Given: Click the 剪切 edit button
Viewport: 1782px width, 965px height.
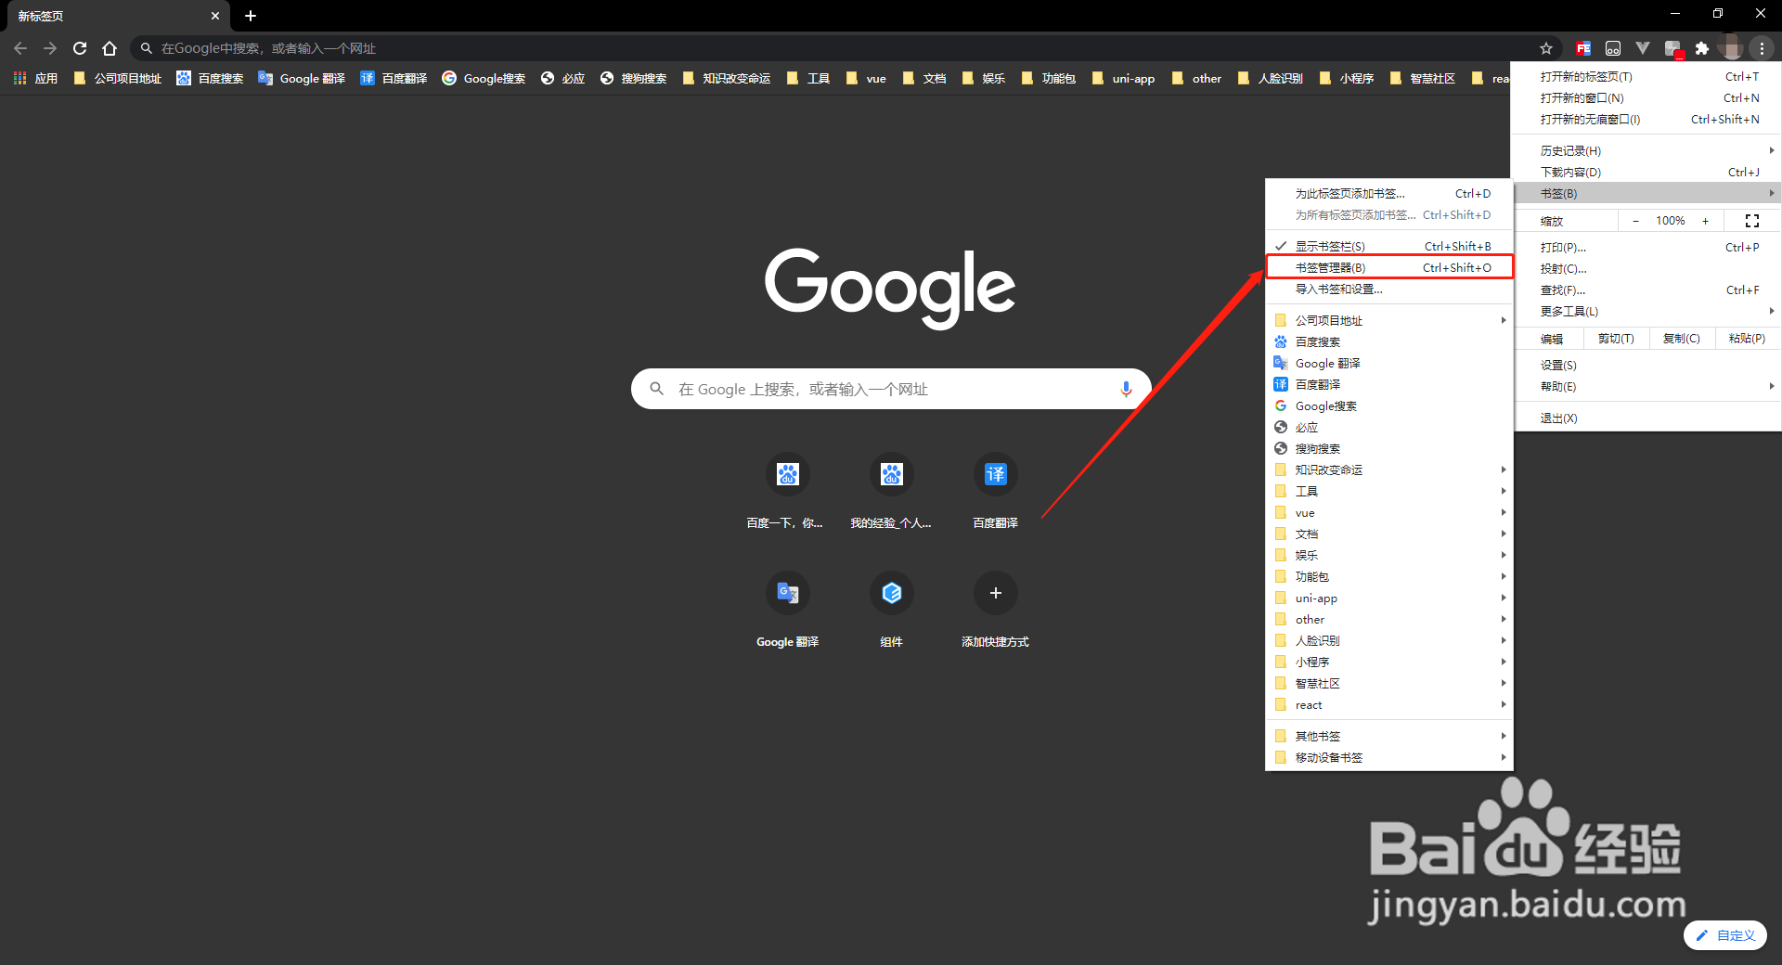Looking at the screenshot, I should (1616, 339).
